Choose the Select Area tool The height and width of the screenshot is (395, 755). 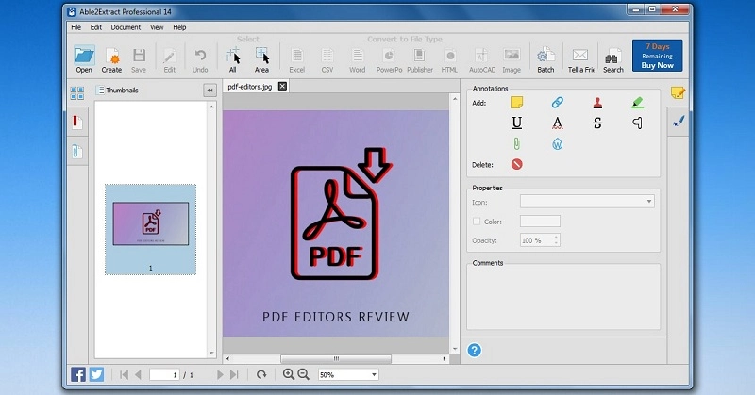coord(262,56)
